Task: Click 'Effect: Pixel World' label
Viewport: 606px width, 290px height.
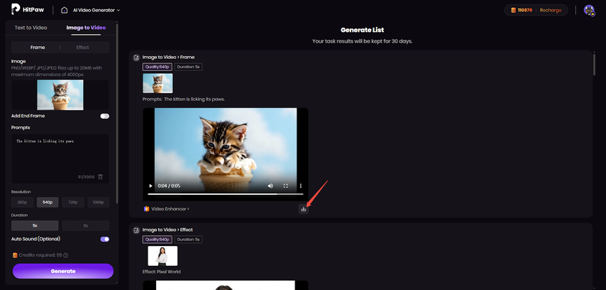Action: point(162,272)
